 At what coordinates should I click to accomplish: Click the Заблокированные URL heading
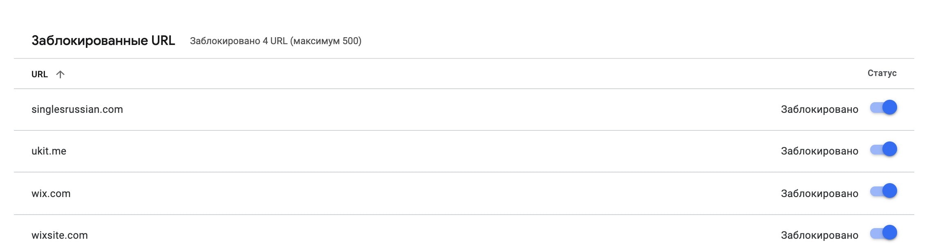pyautogui.click(x=103, y=41)
